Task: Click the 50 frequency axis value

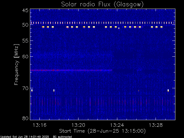Action: pyautogui.click(x=25, y=25)
